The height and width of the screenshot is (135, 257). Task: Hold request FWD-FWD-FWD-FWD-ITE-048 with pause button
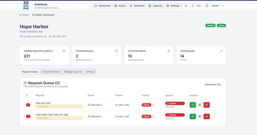pyautogui.click(x=200, y=117)
